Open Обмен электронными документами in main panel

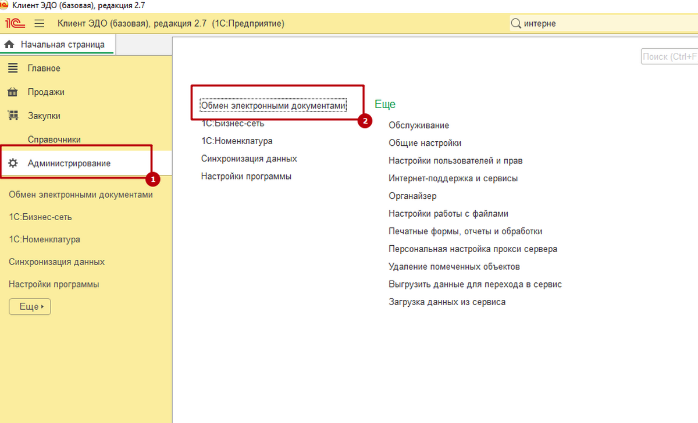pos(273,106)
